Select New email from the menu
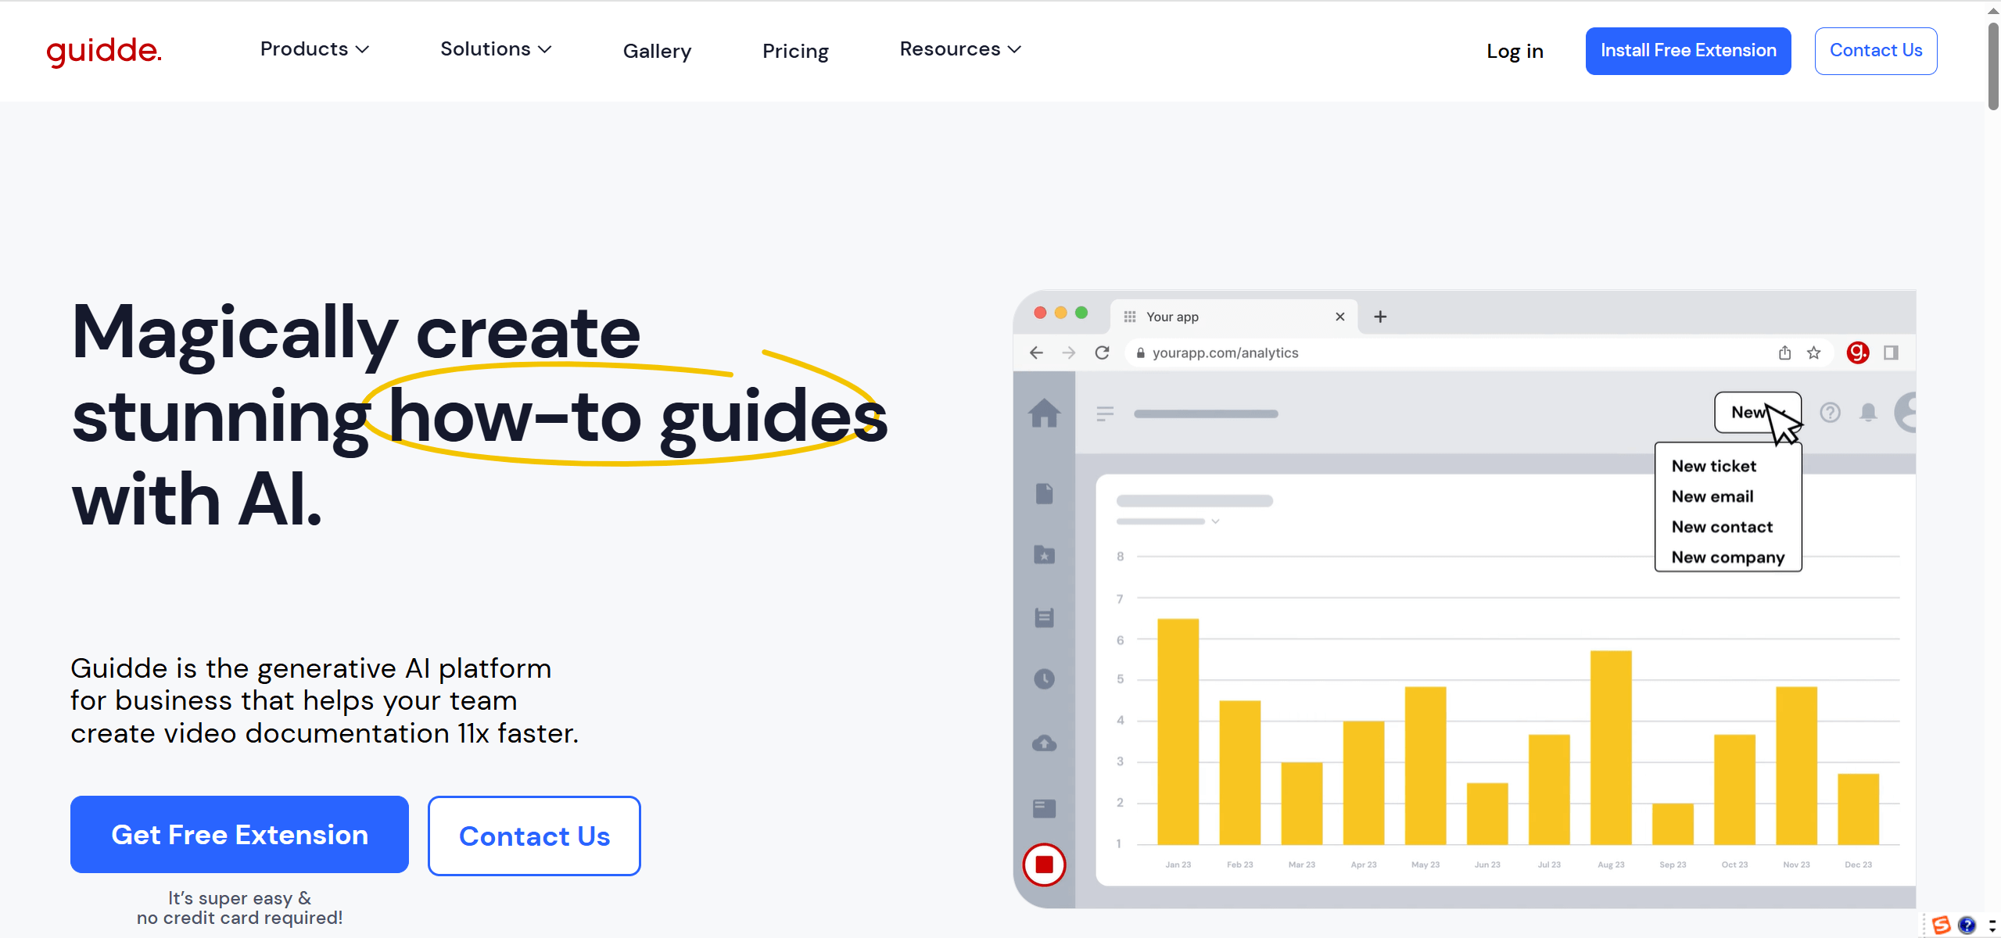 click(x=1712, y=496)
